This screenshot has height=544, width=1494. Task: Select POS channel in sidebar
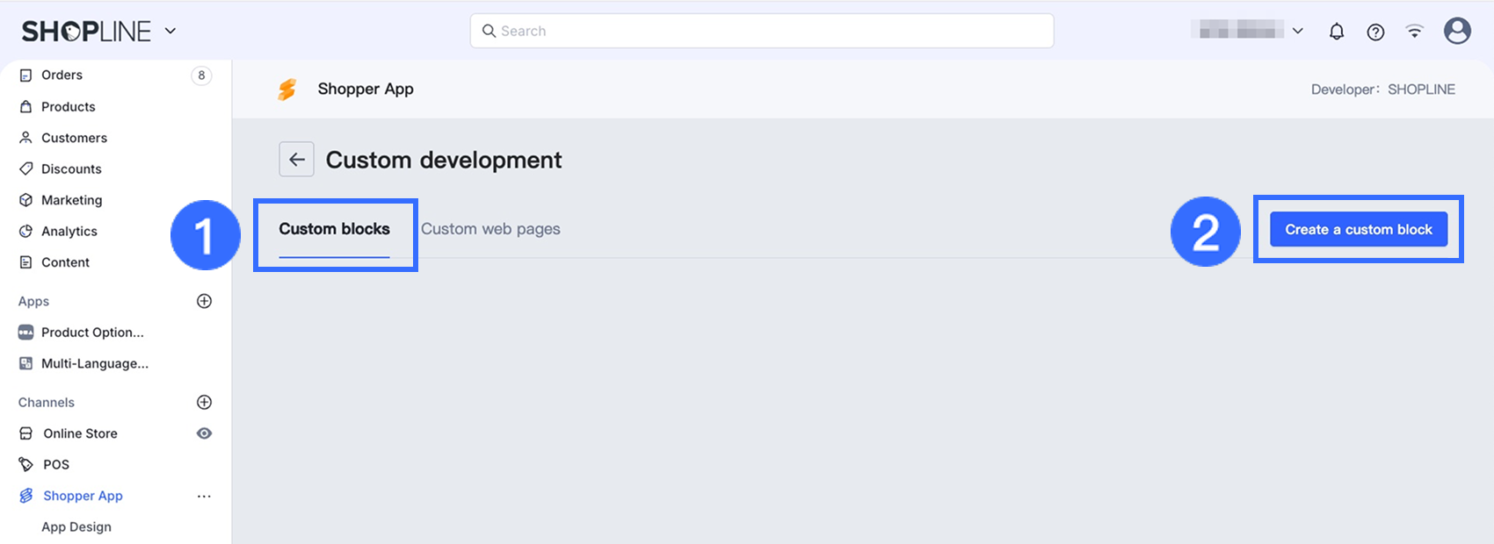point(56,465)
